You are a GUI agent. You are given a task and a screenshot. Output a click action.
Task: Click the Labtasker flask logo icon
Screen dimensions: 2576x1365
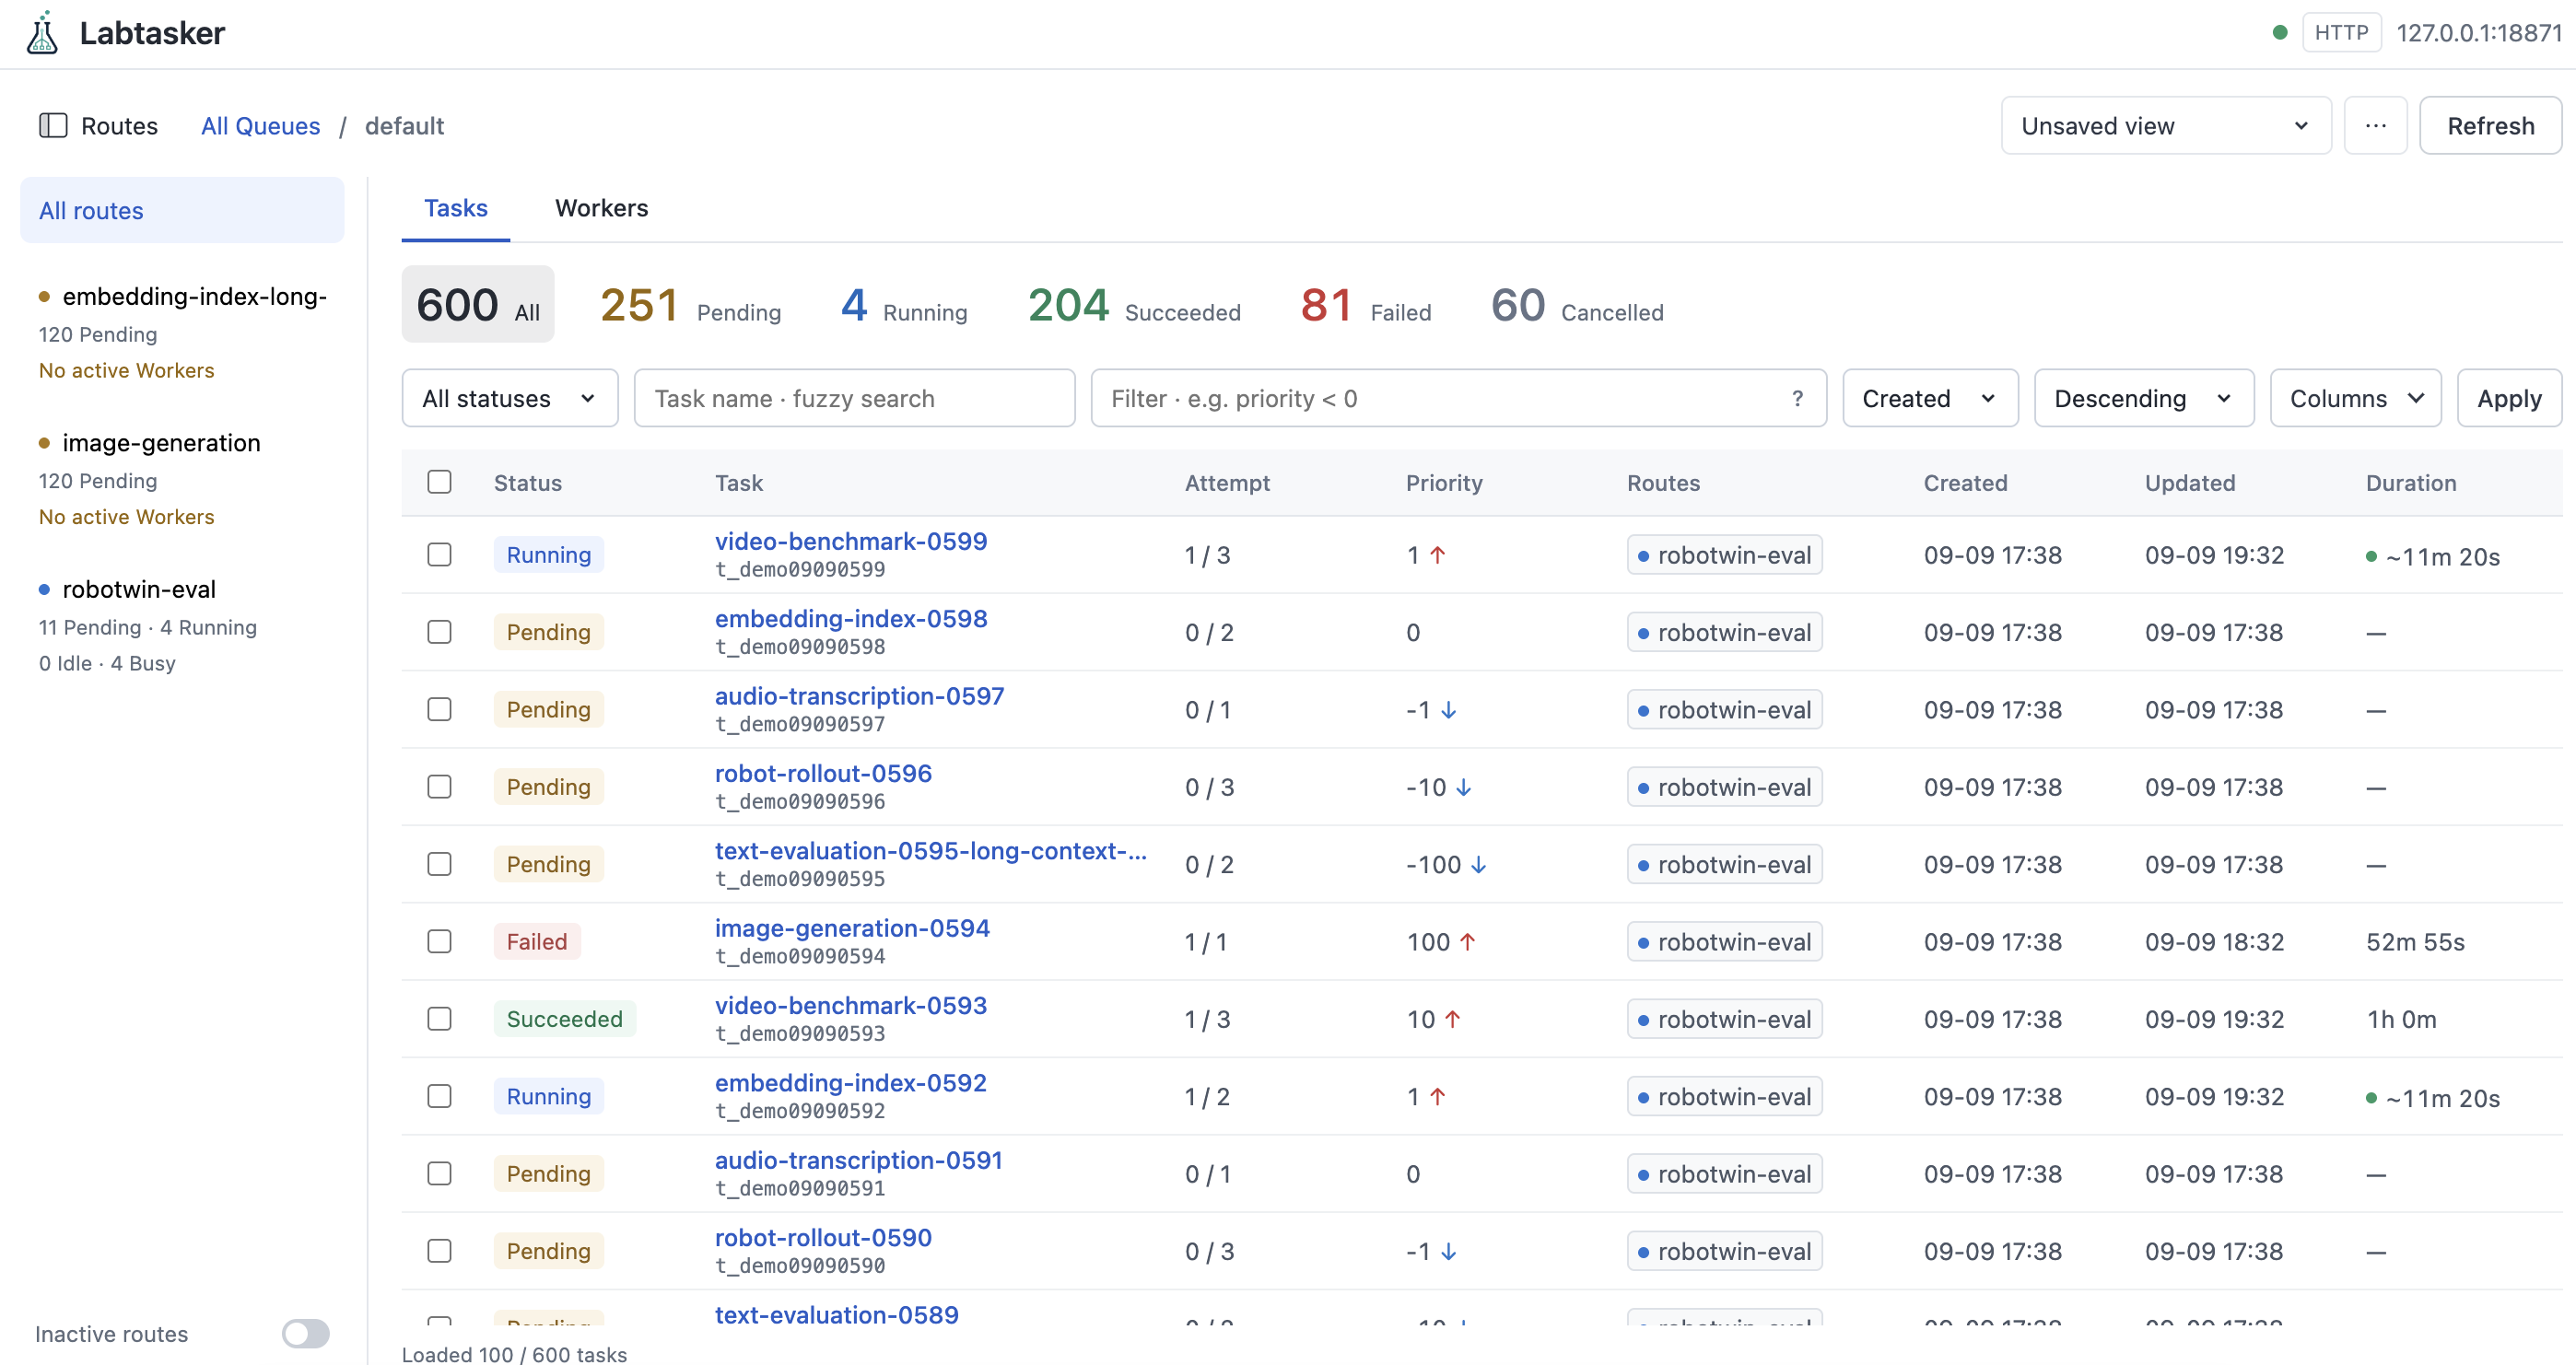point(42,33)
